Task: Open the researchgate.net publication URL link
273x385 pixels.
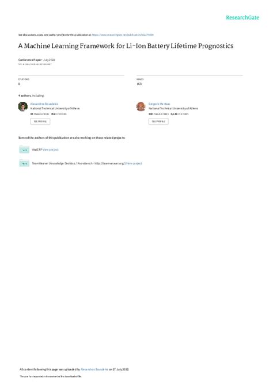Action: coord(123,35)
